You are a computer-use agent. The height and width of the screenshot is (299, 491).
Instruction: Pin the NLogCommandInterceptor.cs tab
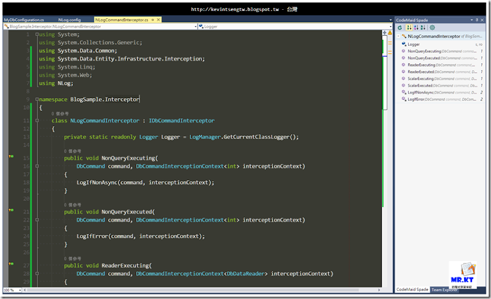pyautogui.click(x=153, y=20)
